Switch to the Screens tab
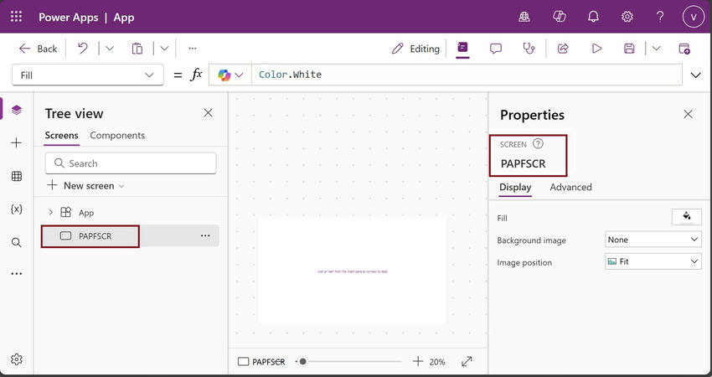The height and width of the screenshot is (377, 712). (x=62, y=136)
